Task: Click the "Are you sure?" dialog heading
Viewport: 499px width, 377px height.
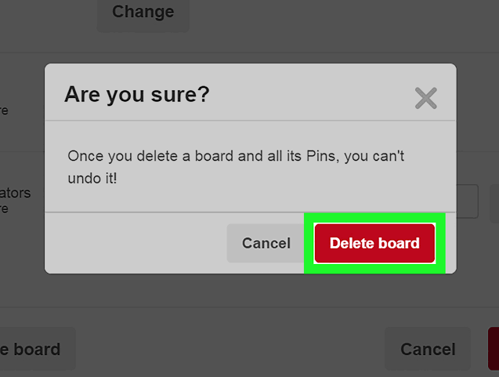Action: 137,95
